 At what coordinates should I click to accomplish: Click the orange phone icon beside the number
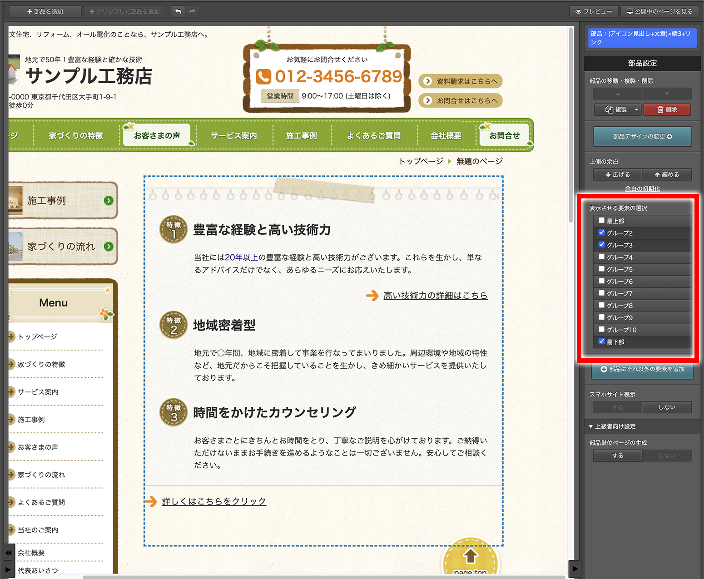click(263, 76)
